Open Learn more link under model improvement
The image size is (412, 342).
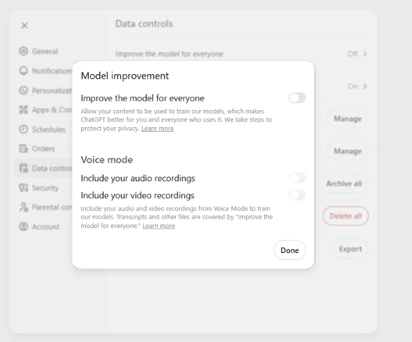click(157, 128)
